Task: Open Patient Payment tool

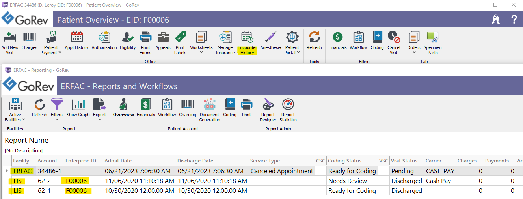Action: [51, 43]
